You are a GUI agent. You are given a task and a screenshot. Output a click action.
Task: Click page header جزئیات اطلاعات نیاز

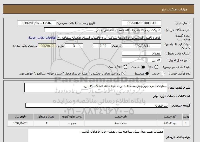(174, 9)
